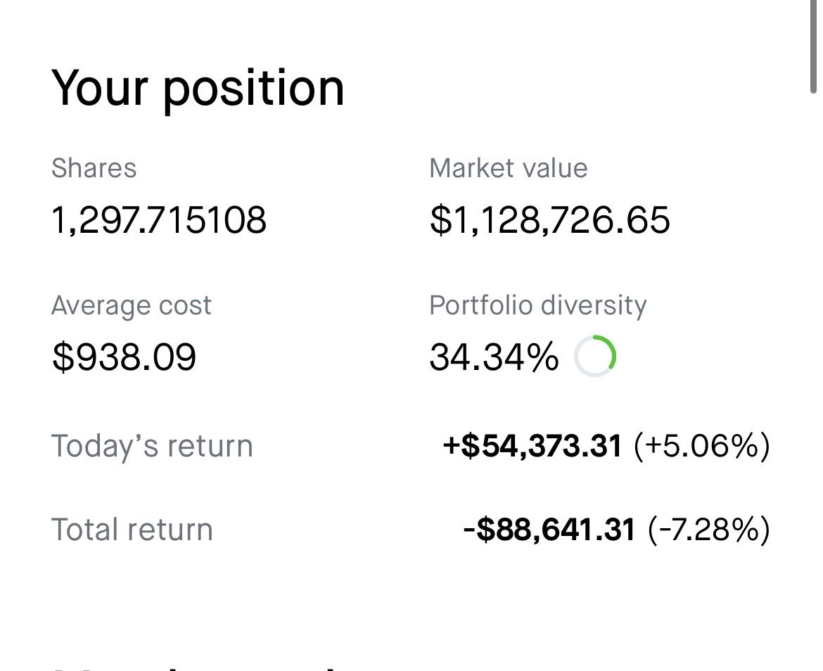
Task: Tap the market value $1,128,726.65
Action: (549, 220)
